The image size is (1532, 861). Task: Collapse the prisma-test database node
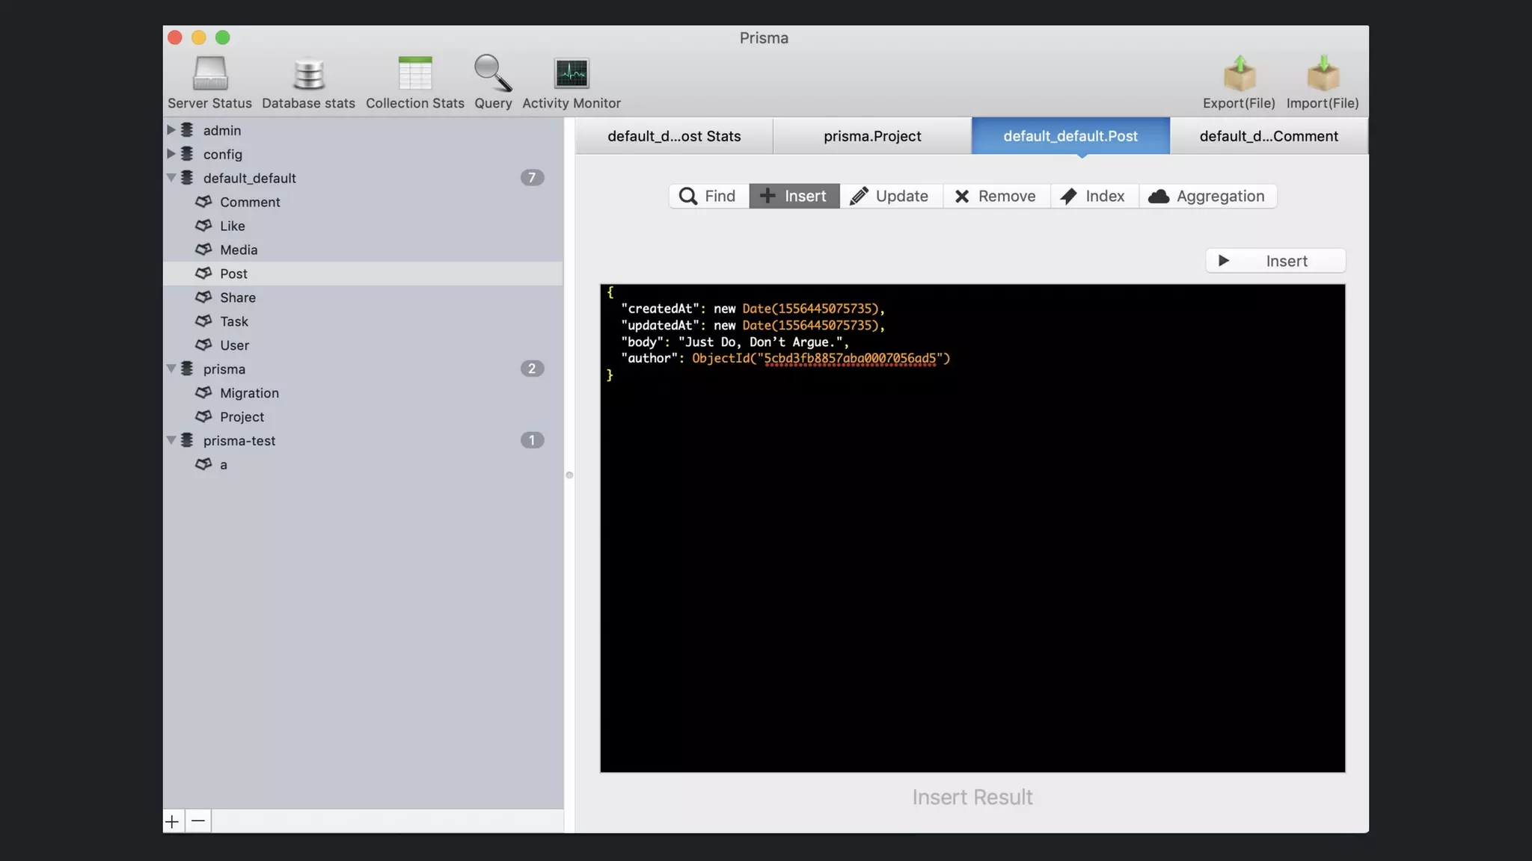click(x=171, y=441)
